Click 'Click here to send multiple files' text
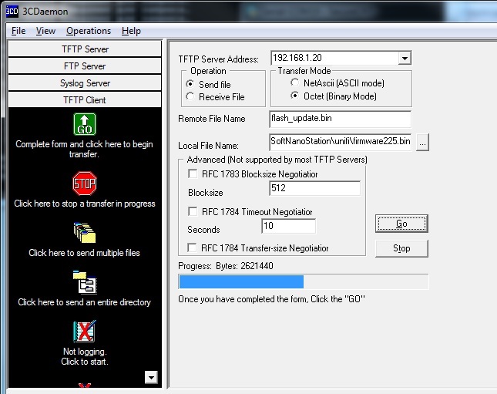This screenshot has height=394, width=497. (84, 253)
